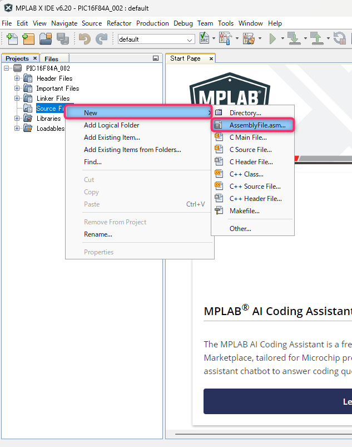Click the Undo toolbar icon
Viewport: 352px width, 447px height.
point(85,39)
